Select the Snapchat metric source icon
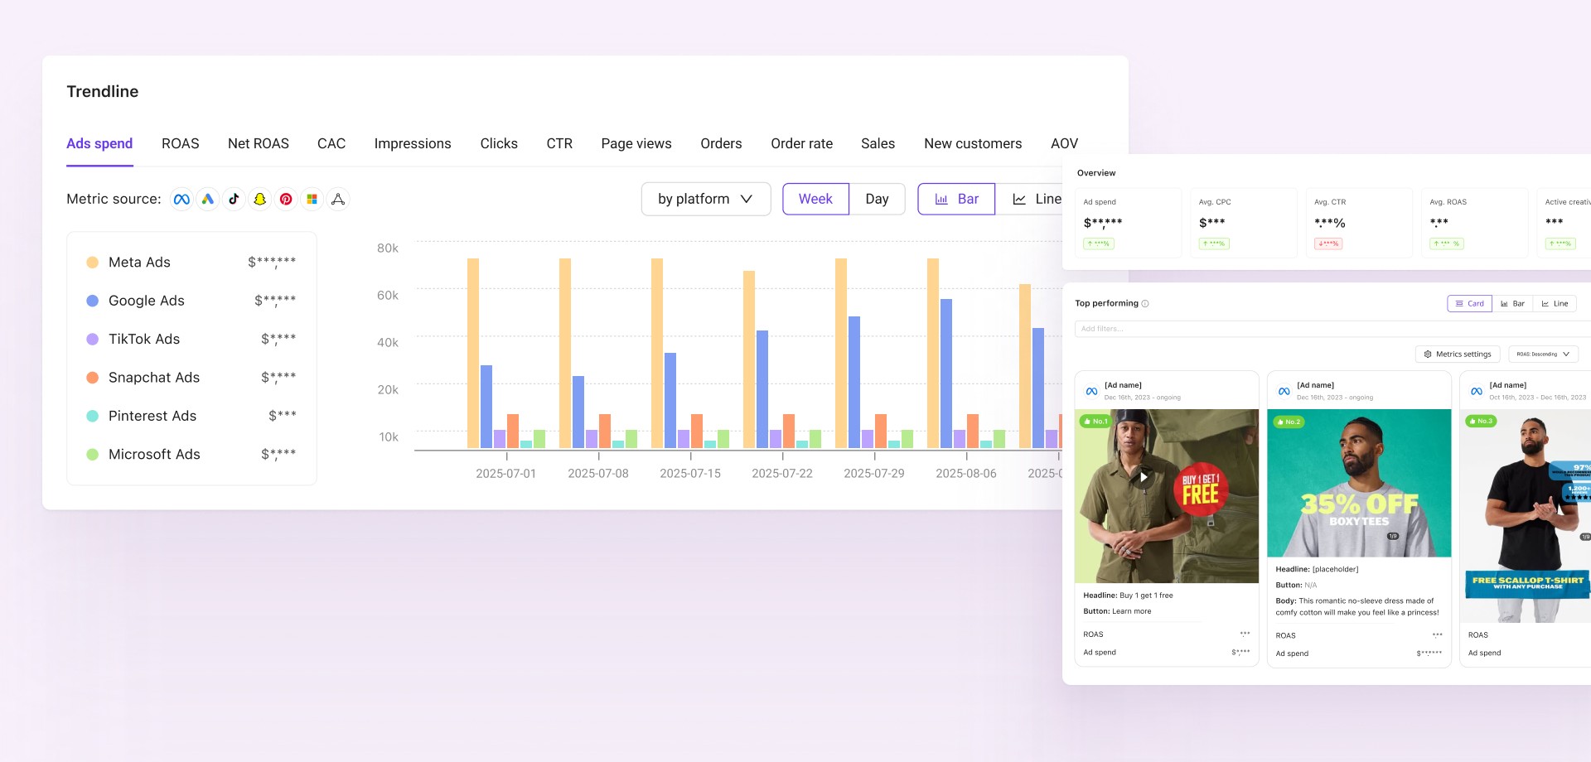 pyautogui.click(x=260, y=199)
